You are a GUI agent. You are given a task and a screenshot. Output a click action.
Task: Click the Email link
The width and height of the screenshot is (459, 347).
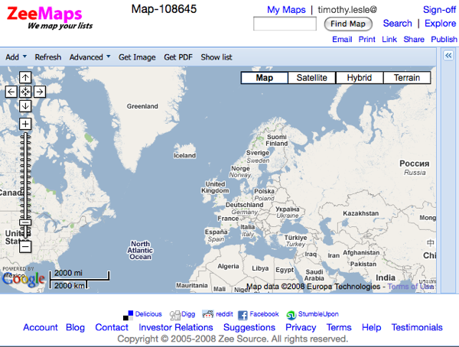click(x=342, y=39)
